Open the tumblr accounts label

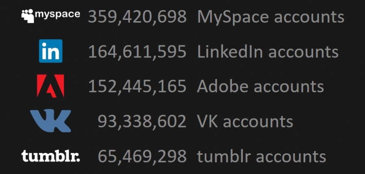pos(262,156)
